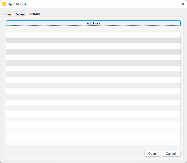The image size is (187, 163).
Task: Click blank area below the striped list rows
Action: pos(93,140)
